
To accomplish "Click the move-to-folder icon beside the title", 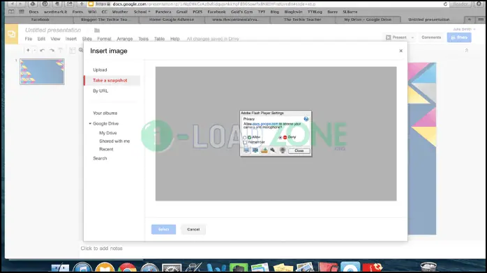I will [x=97, y=30].
